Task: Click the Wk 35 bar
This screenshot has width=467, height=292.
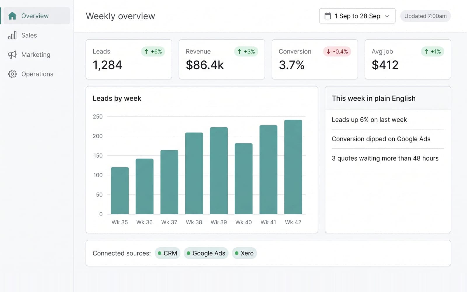Action: [120, 191]
